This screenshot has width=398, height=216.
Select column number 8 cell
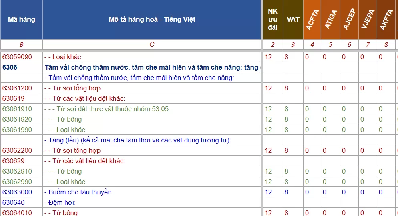(386, 45)
